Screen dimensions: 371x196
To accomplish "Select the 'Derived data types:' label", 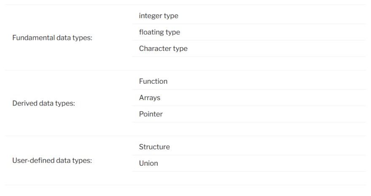I will point(43,103).
